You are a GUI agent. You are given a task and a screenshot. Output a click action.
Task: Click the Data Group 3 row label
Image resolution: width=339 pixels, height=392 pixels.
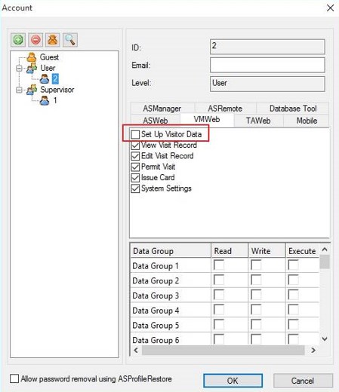[x=156, y=296]
